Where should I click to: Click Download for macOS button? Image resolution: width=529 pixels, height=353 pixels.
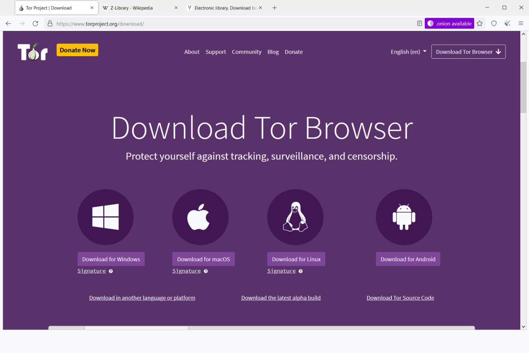pyautogui.click(x=203, y=259)
